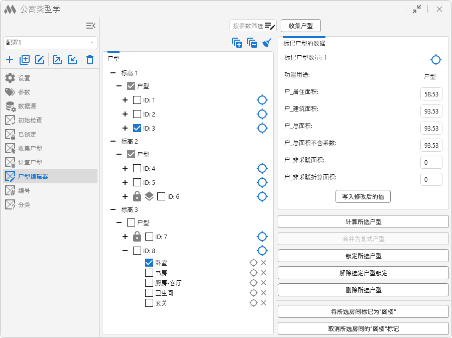This screenshot has height=338, width=452.
Task: Uncheck the 卧室 room checkbox
Action: click(x=149, y=263)
